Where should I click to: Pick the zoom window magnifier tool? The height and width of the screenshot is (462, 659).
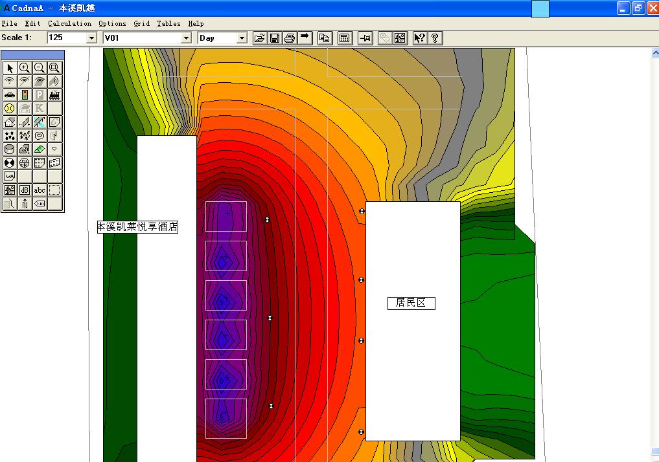point(54,68)
